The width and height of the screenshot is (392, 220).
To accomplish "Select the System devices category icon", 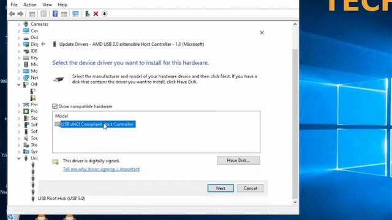I will coord(26,152).
